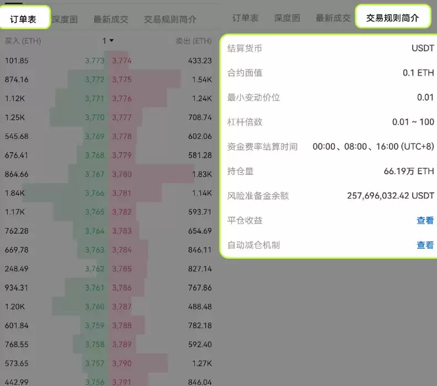Tap the ask price 3,780 entry

tap(122, 174)
